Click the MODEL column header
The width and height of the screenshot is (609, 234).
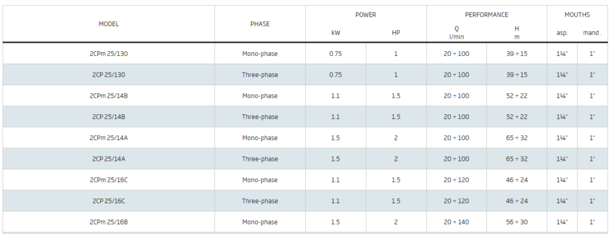coord(109,24)
